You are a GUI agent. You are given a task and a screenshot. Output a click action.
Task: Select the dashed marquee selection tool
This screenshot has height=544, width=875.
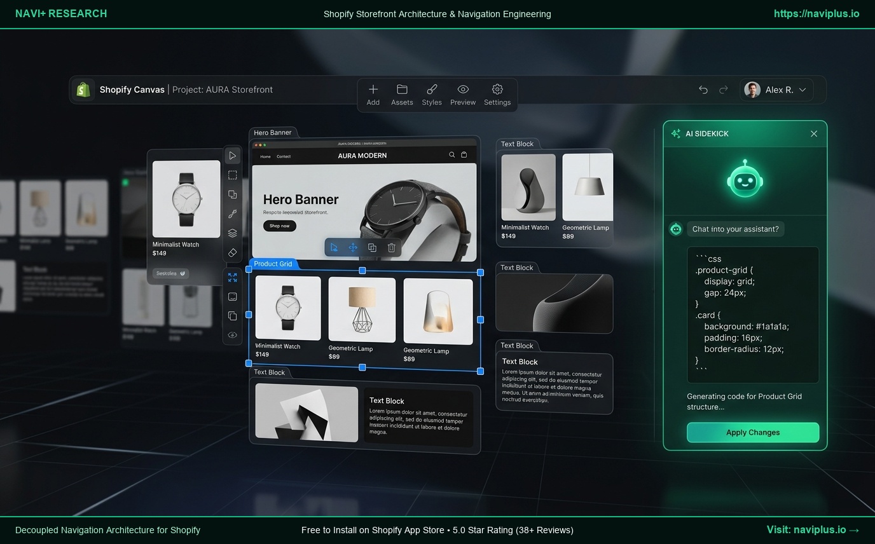click(233, 175)
